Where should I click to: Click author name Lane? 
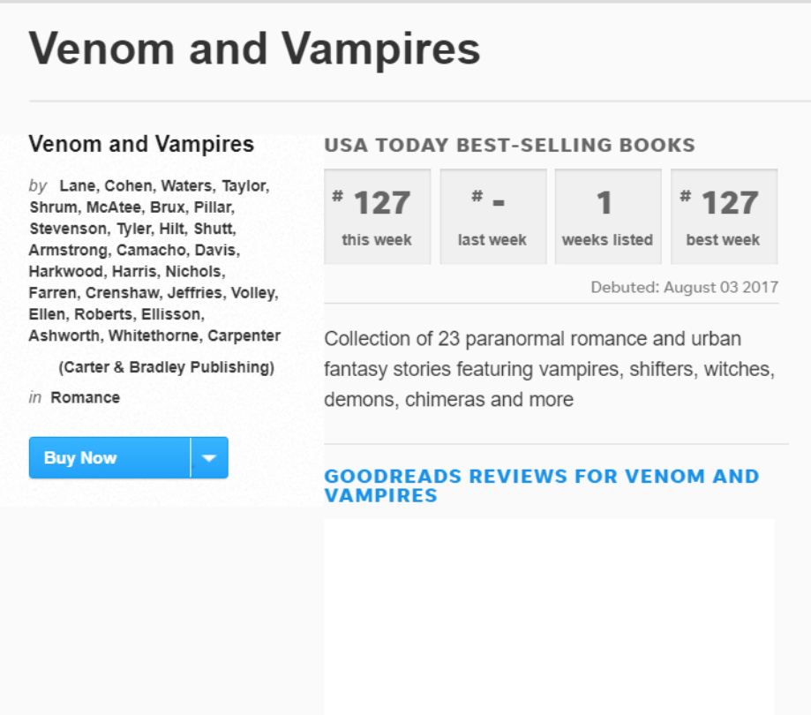(78, 186)
